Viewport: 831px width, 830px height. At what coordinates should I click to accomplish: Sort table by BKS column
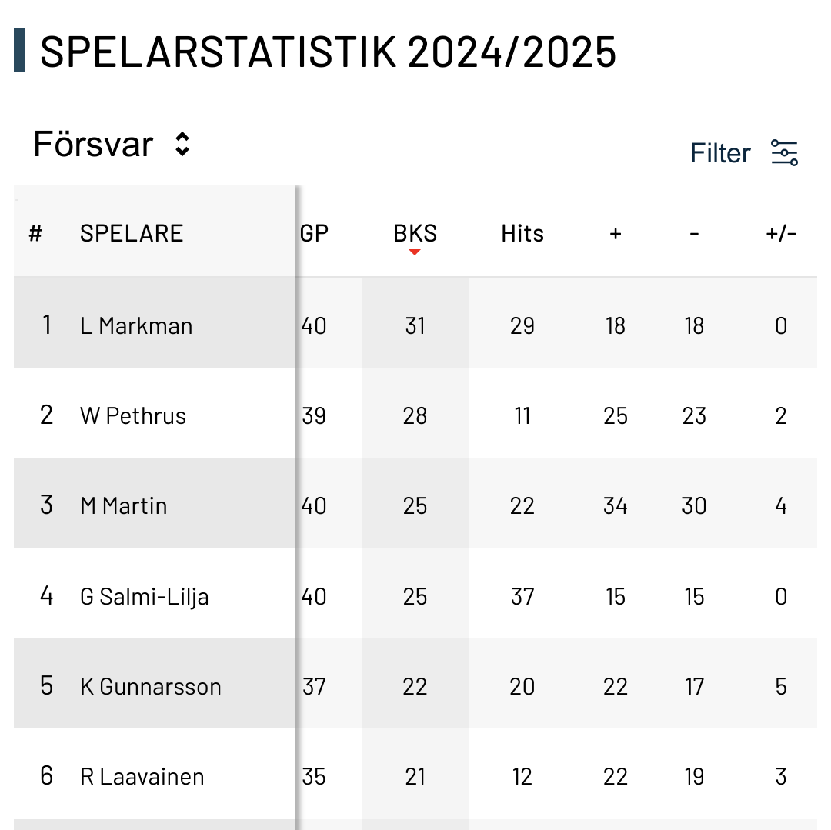point(415,232)
